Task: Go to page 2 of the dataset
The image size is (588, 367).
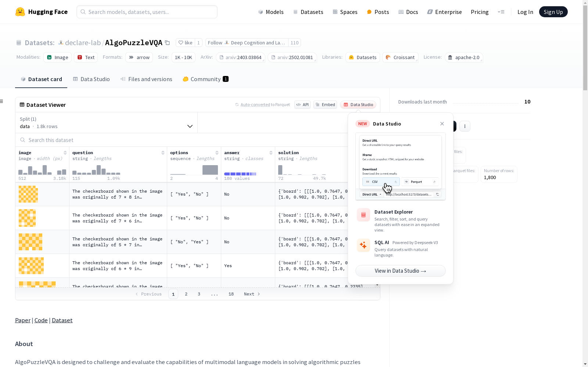Action: [186, 294]
